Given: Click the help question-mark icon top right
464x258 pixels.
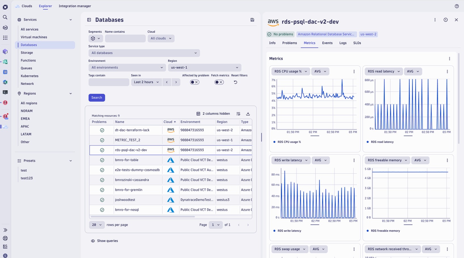Looking at the screenshot, I should point(456,6).
